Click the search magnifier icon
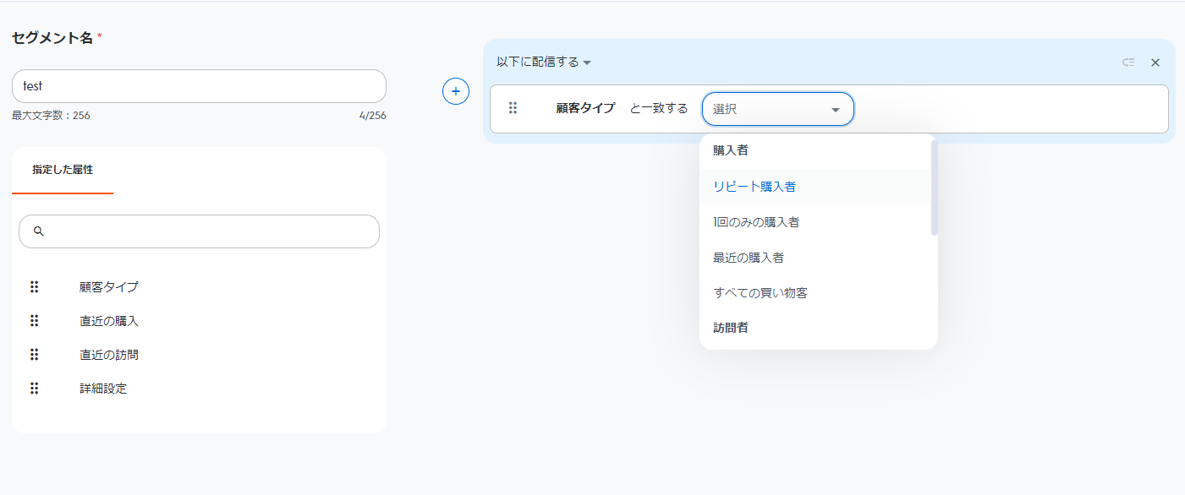This screenshot has height=495, width=1185. click(39, 231)
